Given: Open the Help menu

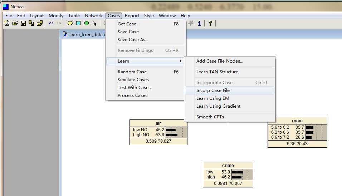Looking at the screenshot, I should pyautogui.click(x=185, y=16).
